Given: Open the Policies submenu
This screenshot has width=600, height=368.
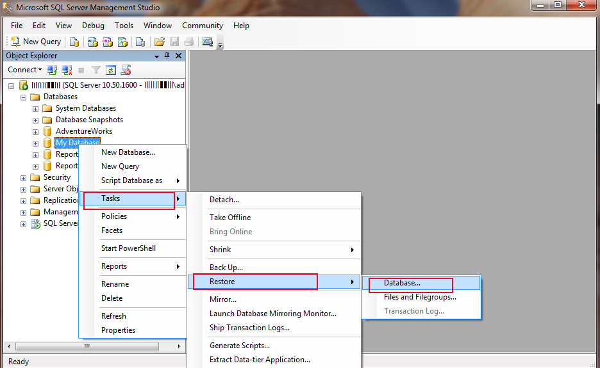Looking at the screenshot, I should 133,216.
